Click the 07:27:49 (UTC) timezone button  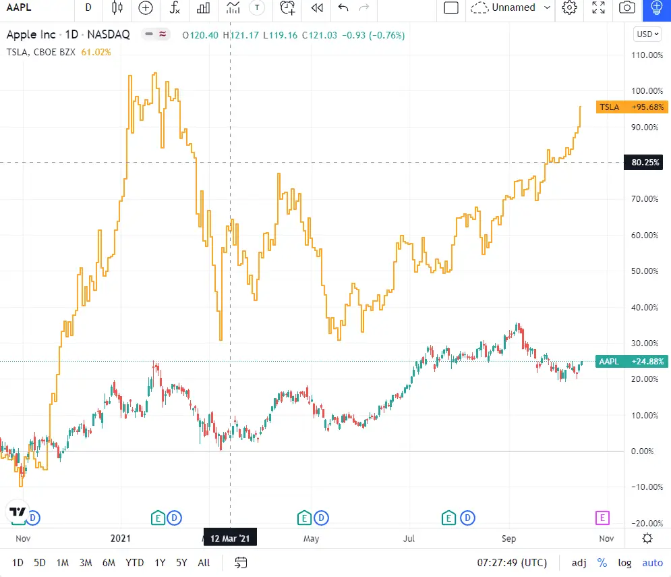point(512,563)
